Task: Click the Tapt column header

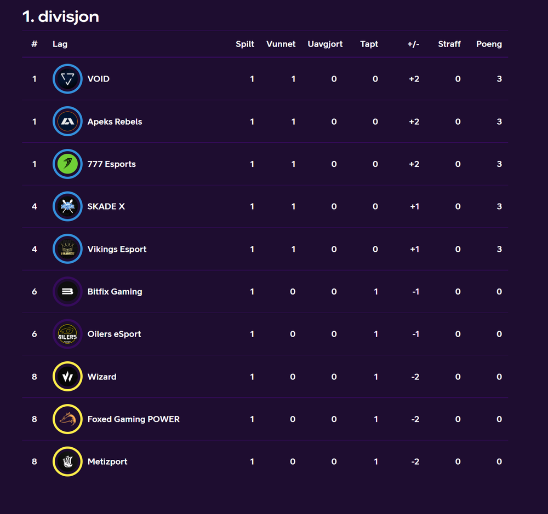Action: click(x=369, y=44)
